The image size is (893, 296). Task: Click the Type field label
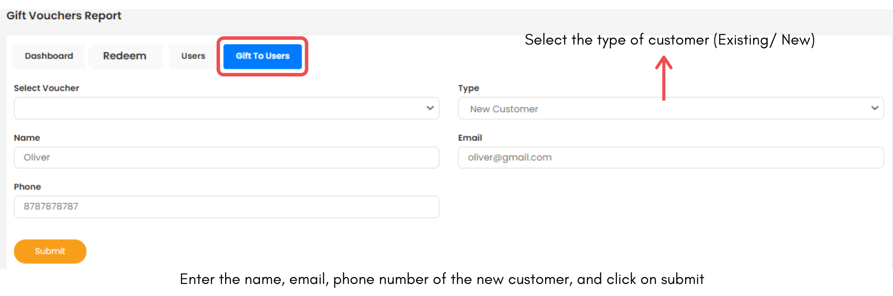pos(468,88)
